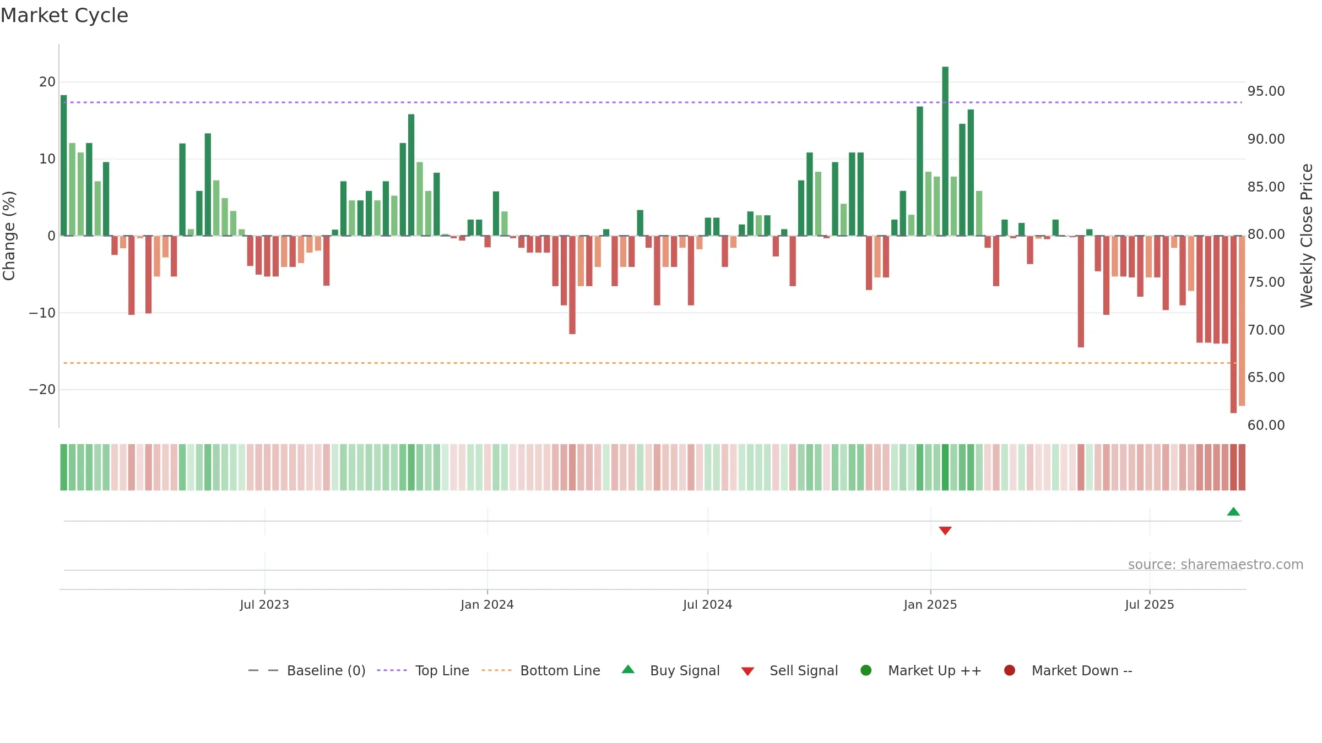Click the green Buy Signal triangle in legend
Image resolution: width=1322 pixels, height=743 pixels.
628,669
